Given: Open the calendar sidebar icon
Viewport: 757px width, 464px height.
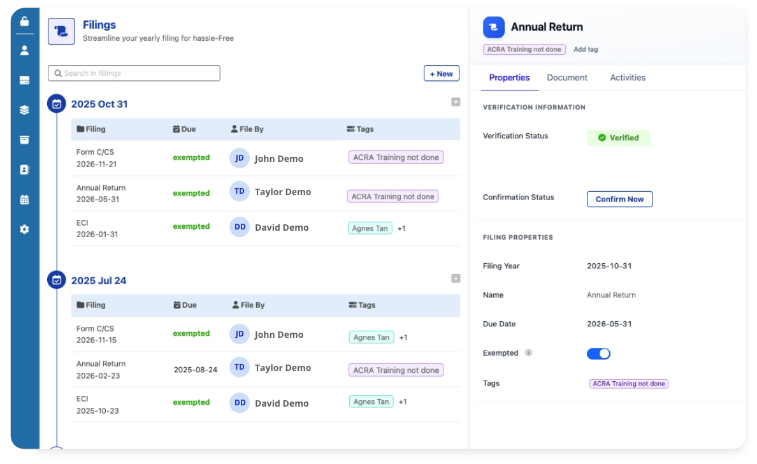Looking at the screenshot, I should (x=24, y=199).
